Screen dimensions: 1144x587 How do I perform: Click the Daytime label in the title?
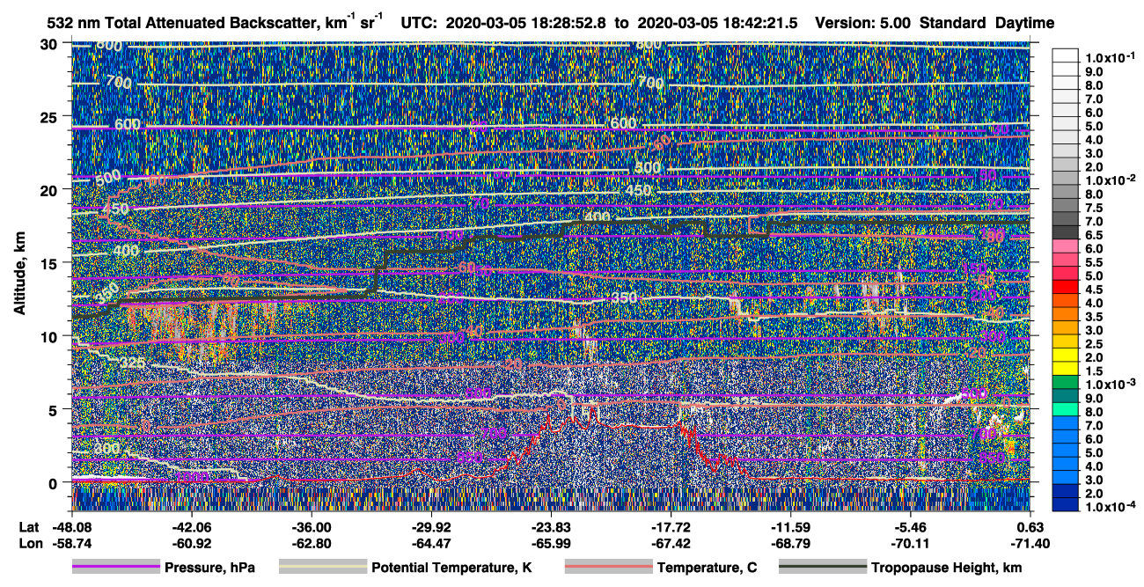click(1024, 23)
